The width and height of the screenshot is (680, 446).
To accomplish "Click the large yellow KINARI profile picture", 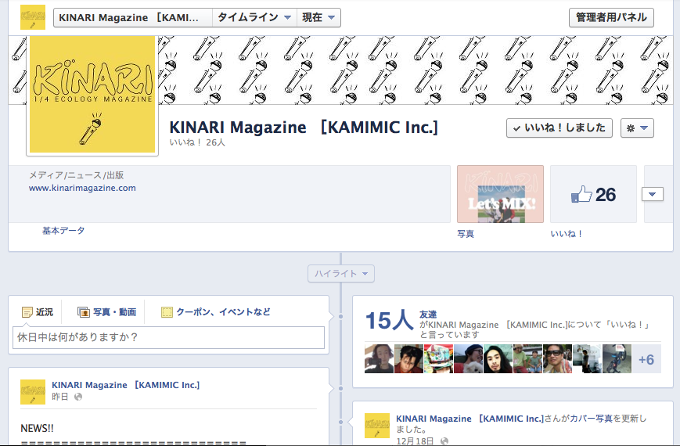I will coord(92,95).
